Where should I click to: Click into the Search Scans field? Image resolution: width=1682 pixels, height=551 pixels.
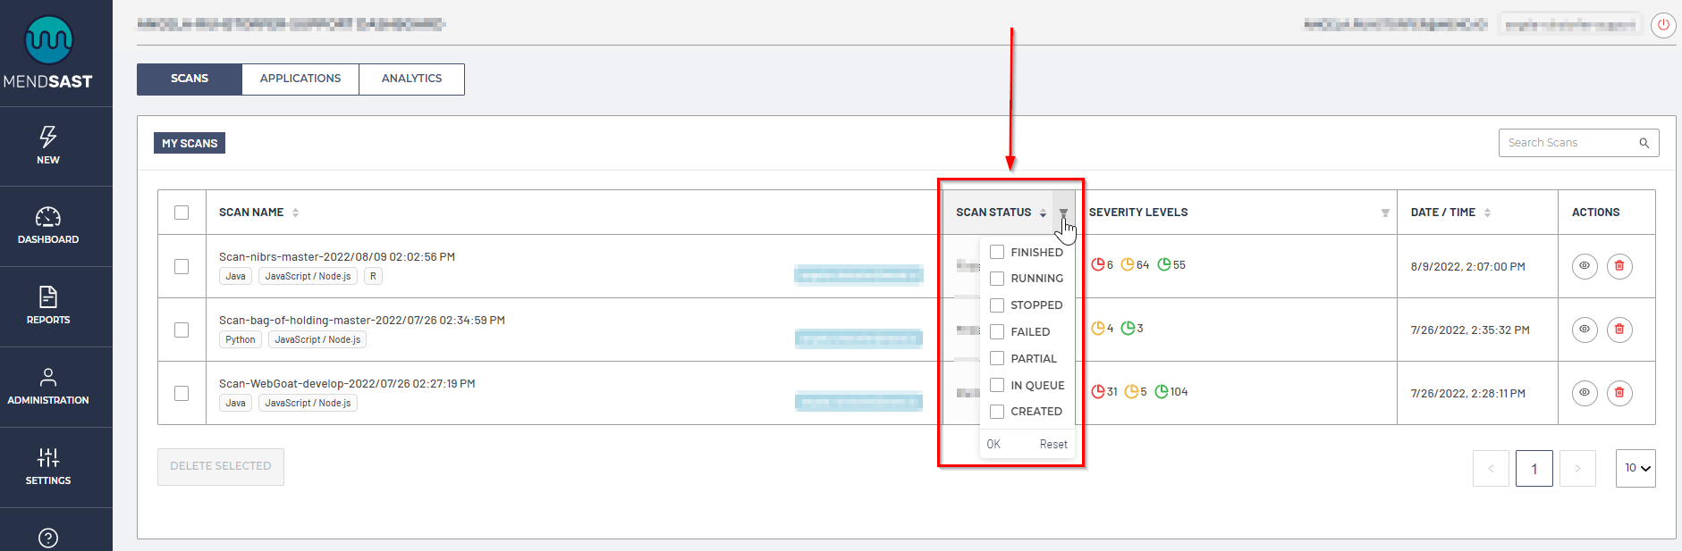click(x=1569, y=143)
